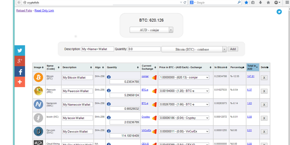Open chart icon next to coinjar

[154, 78]
